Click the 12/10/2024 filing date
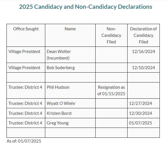168x144 pixels. tap(143, 68)
